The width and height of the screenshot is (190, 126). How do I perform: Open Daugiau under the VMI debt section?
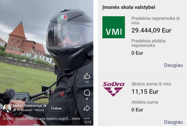(173, 65)
